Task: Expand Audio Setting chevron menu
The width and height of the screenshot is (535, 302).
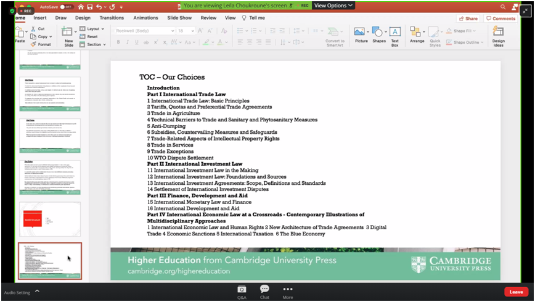Action: point(36,292)
